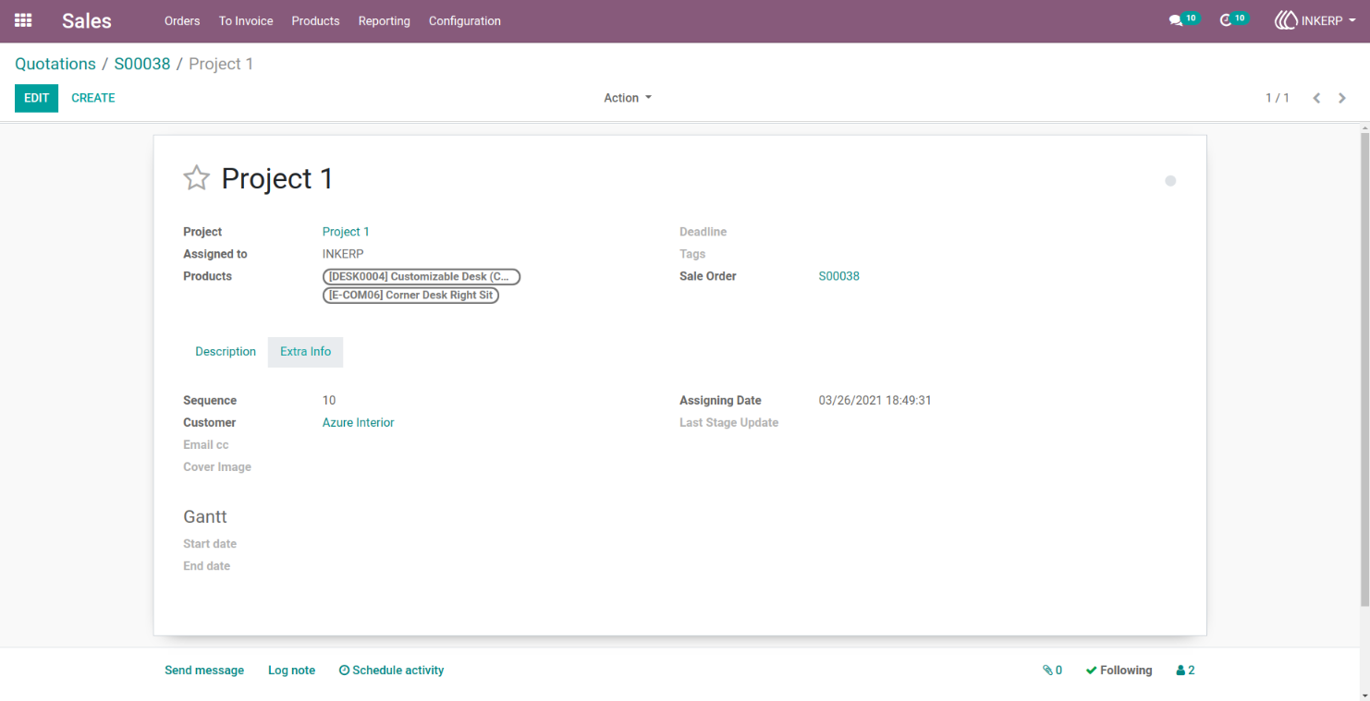The width and height of the screenshot is (1370, 701).
Task: Click the 1 / 1 pager counter
Action: [x=1278, y=98]
